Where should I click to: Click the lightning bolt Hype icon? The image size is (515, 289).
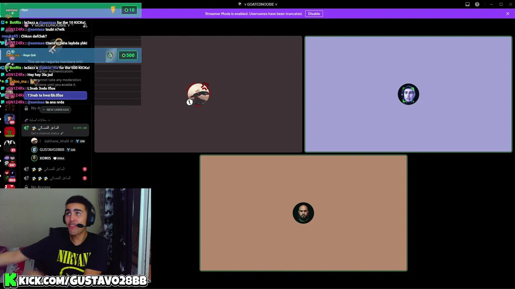113,10
